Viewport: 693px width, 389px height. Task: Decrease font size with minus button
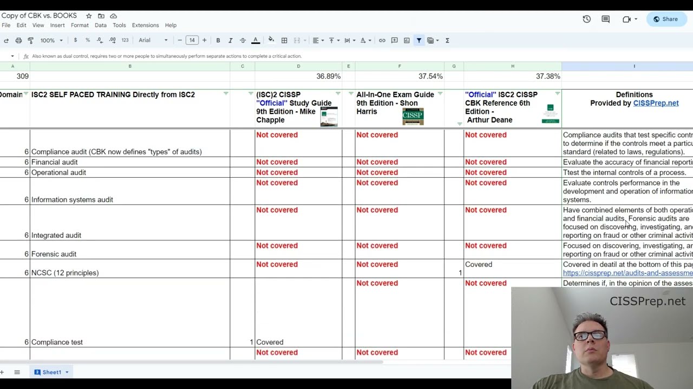[x=180, y=41]
